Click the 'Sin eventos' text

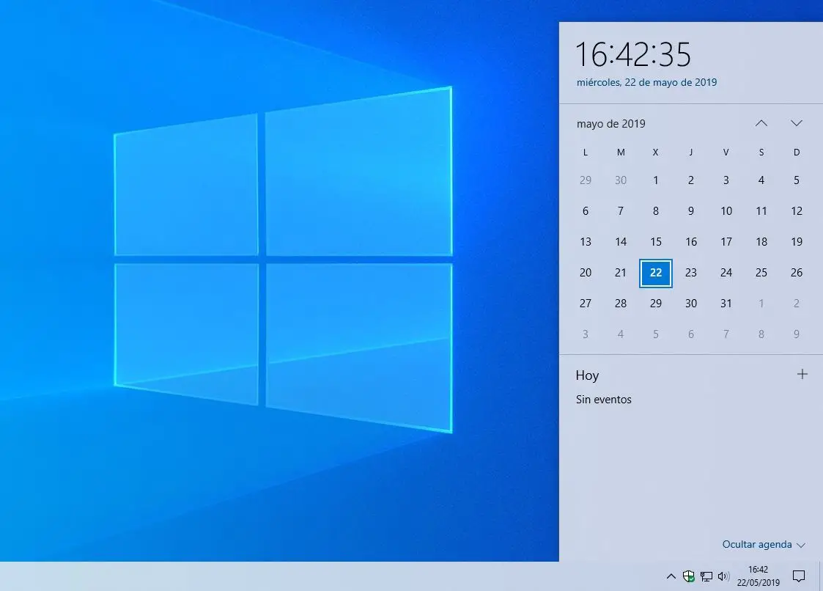pos(604,399)
